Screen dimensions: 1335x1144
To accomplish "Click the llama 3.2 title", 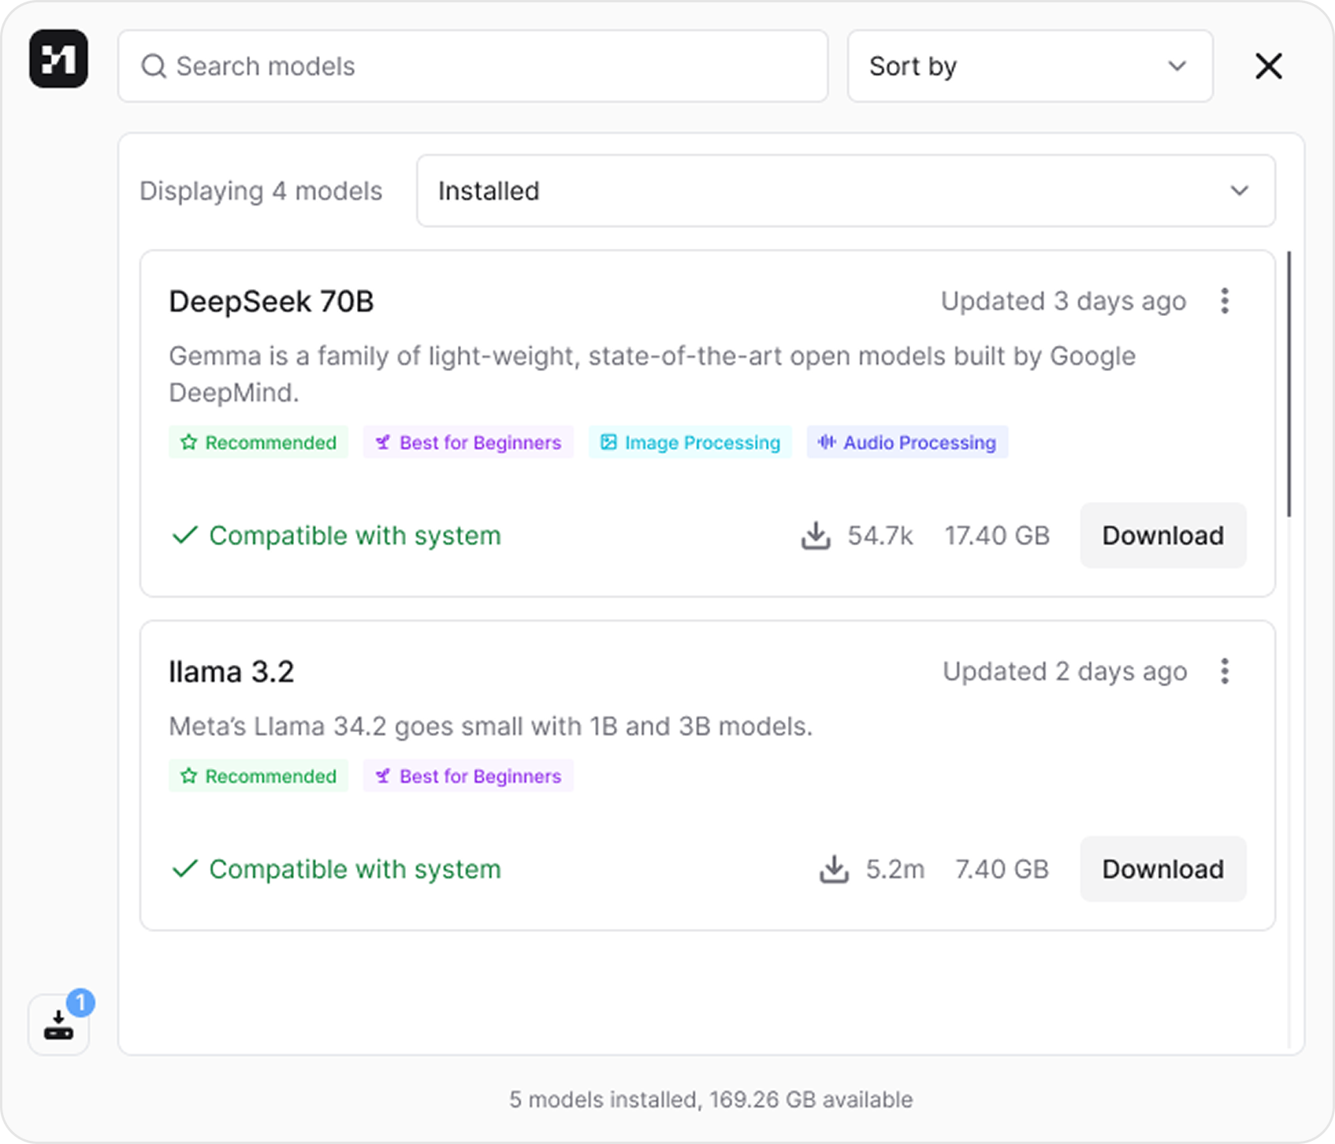I will [x=231, y=672].
